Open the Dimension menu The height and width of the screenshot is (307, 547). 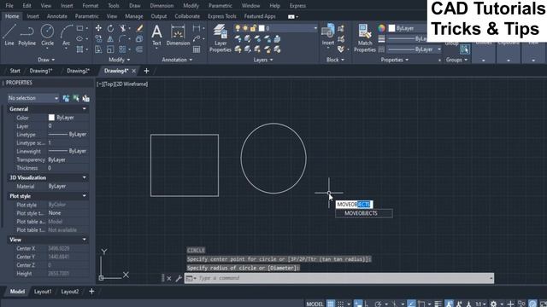point(162,6)
